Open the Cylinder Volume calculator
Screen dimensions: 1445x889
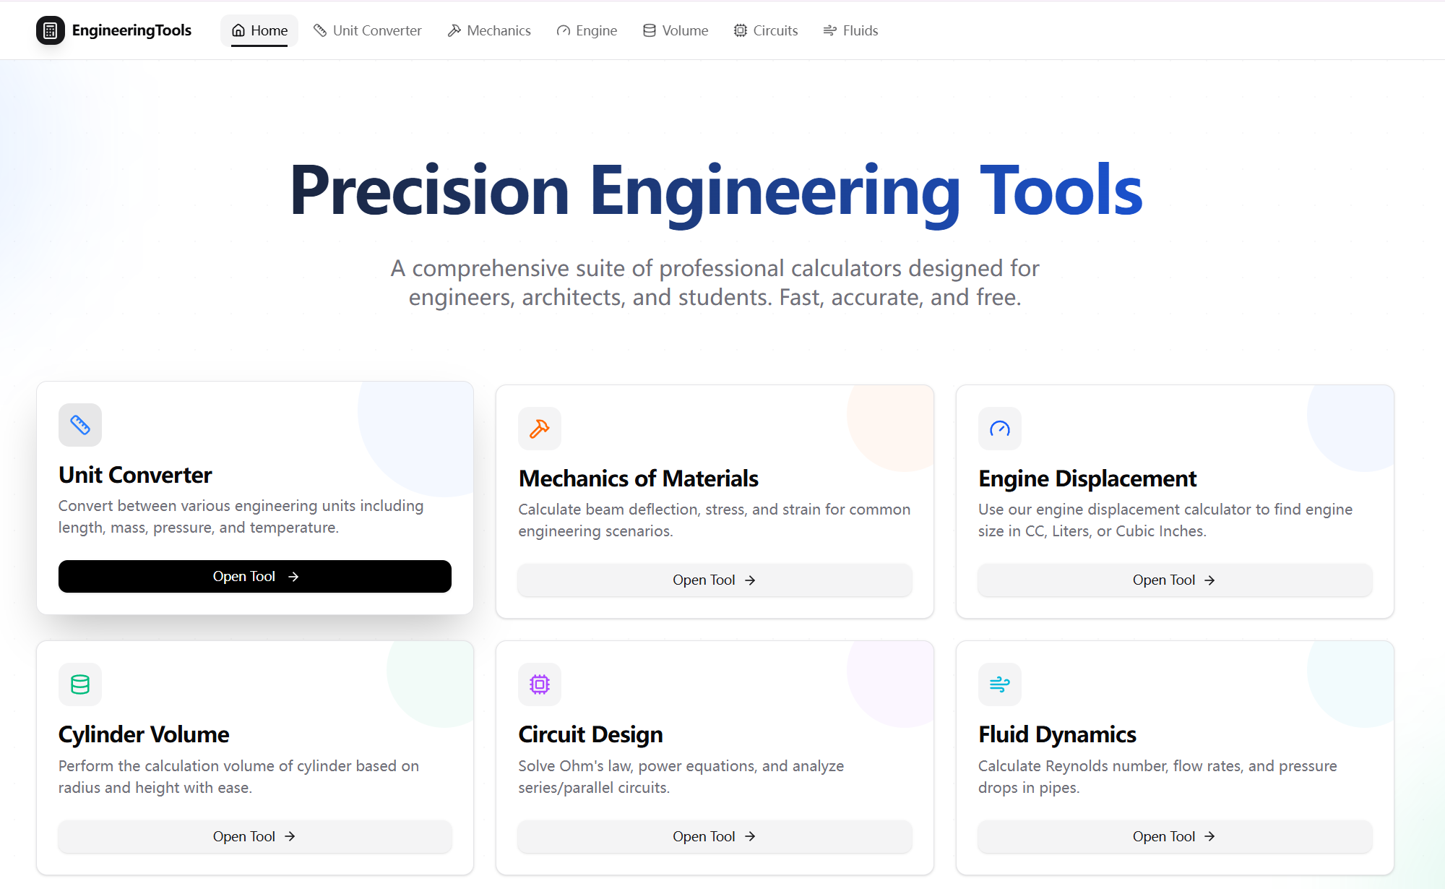[x=254, y=836]
